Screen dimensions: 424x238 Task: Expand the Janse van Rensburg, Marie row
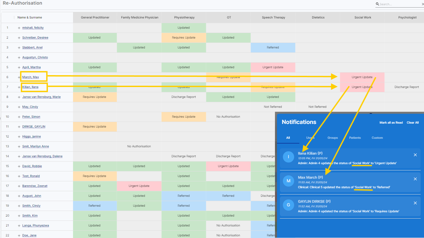19,97
